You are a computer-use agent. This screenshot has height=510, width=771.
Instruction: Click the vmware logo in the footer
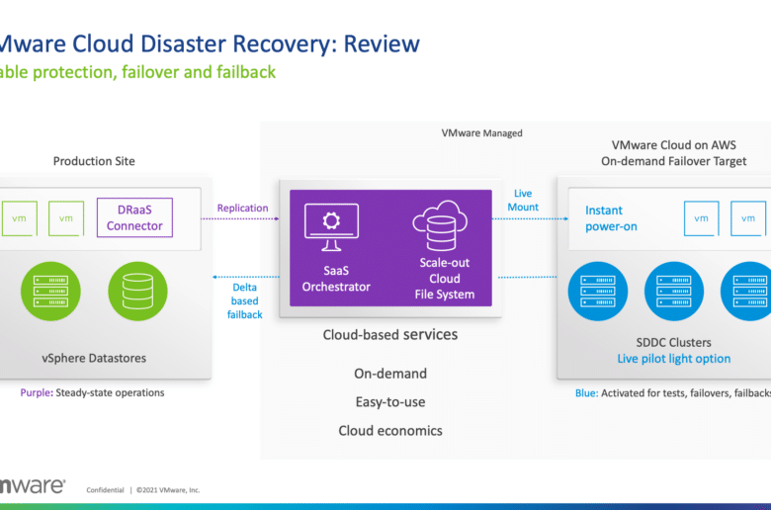33,486
